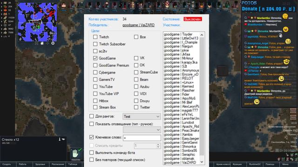Screen dimensions: 298x167
Task: Tick the StreamCube checkbox
Action: tap(136, 72)
